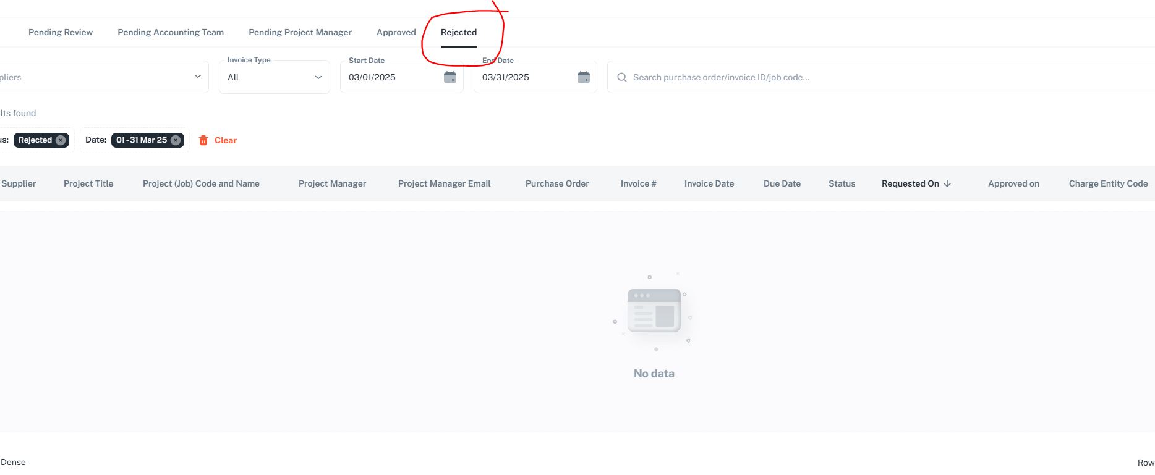Open the End Date calendar picker icon
1155x475 pixels.
tap(583, 77)
